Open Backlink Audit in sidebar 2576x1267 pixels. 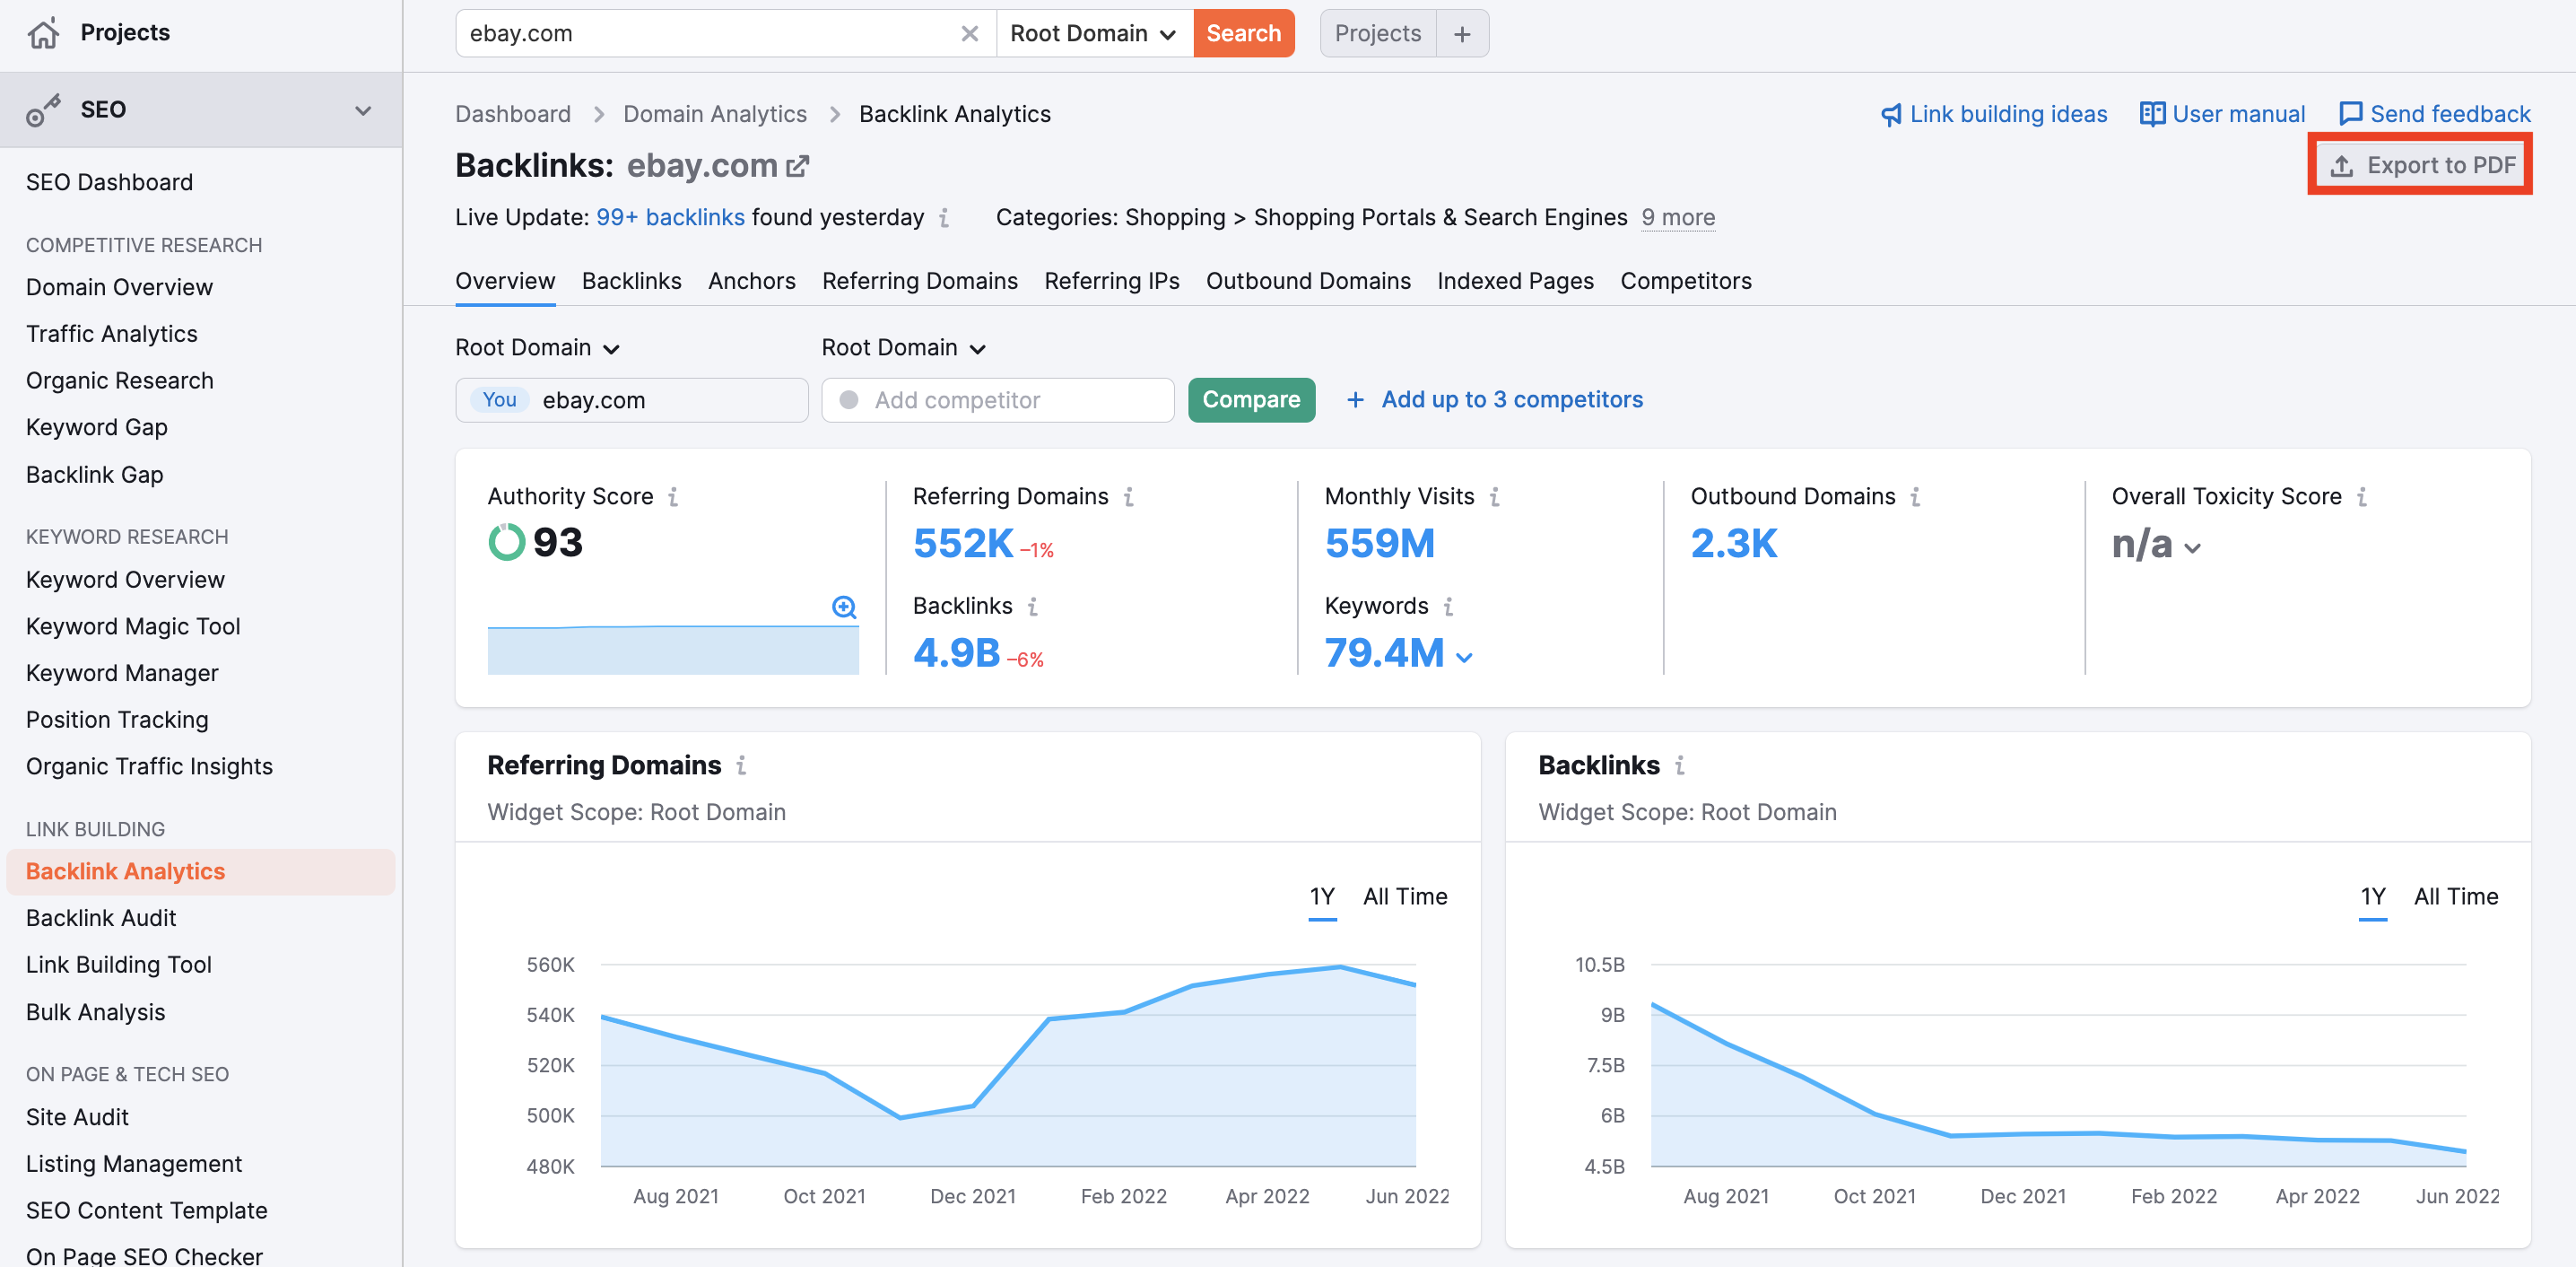(x=101, y=919)
